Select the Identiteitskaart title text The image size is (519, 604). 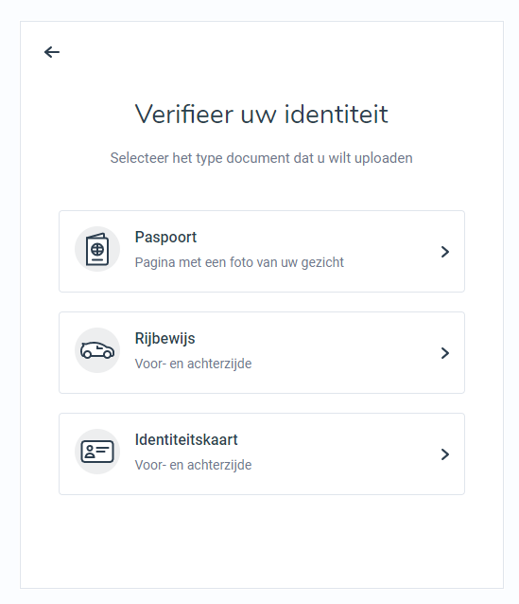click(186, 440)
